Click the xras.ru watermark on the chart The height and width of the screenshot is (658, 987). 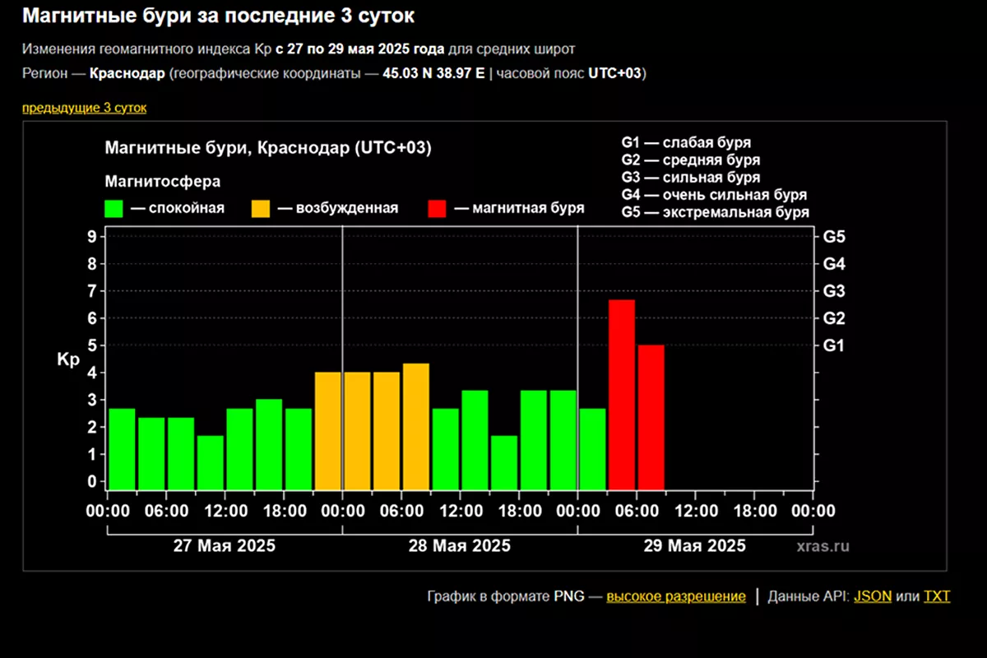coord(822,546)
